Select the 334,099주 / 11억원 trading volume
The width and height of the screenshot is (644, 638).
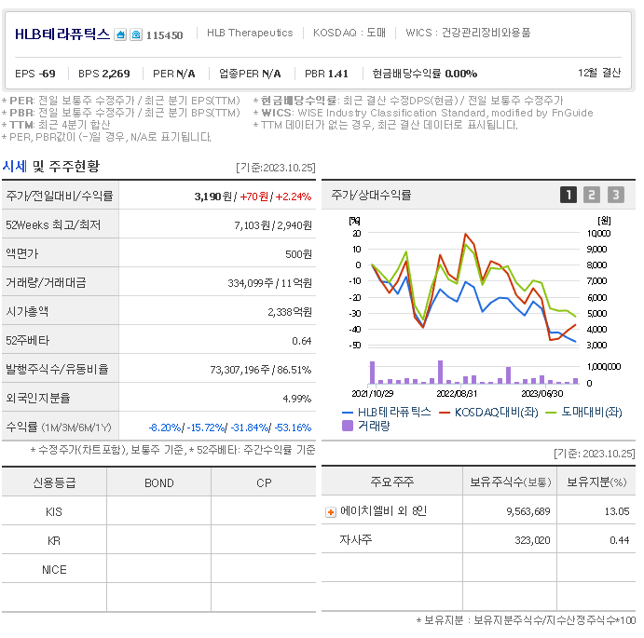(x=270, y=283)
